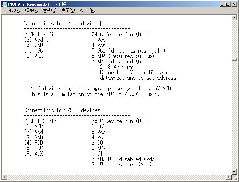
Task: Click the line '6 SCL (driven as push-pull)'
Action: tap(129, 50)
